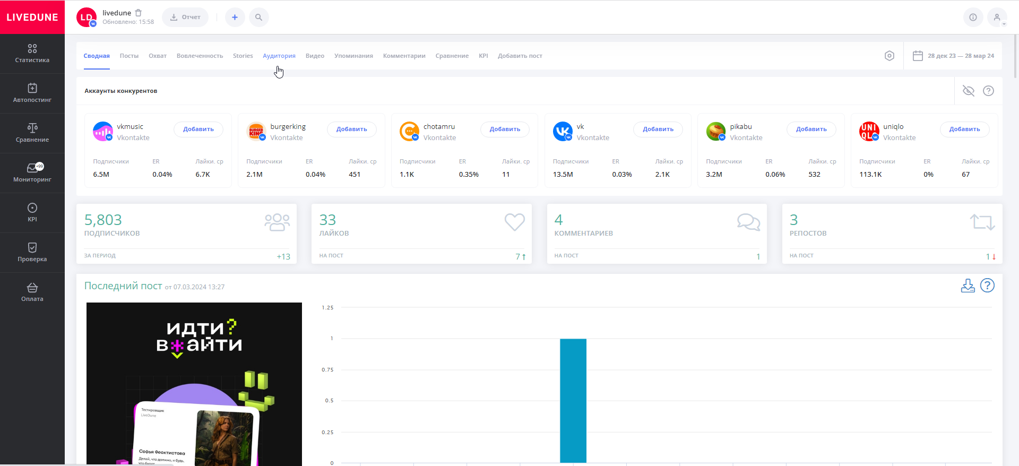
Task: Open the dashboard settings hexagon icon
Action: [890, 56]
